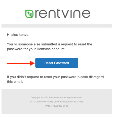Click 'Estero, FL 33928' in the address line

pyautogui.click(x=75, y=102)
